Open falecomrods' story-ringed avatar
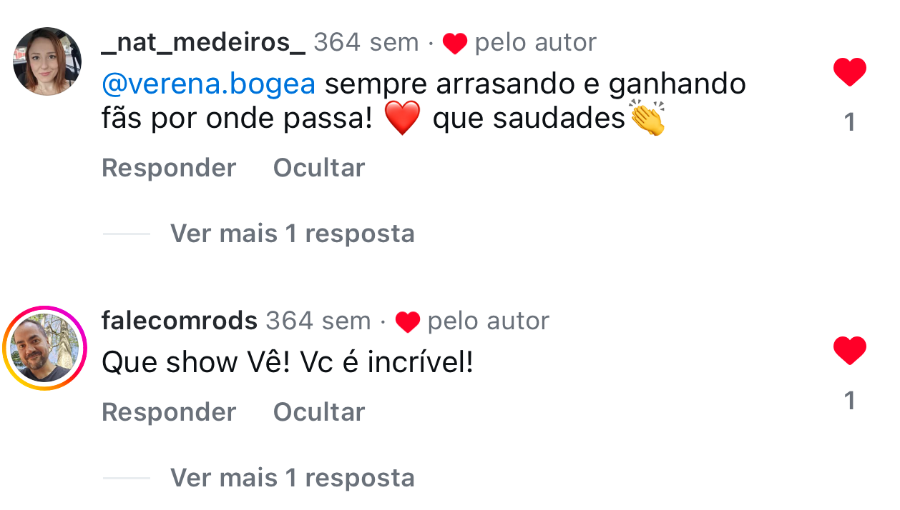The image size is (900, 510). point(44,349)
